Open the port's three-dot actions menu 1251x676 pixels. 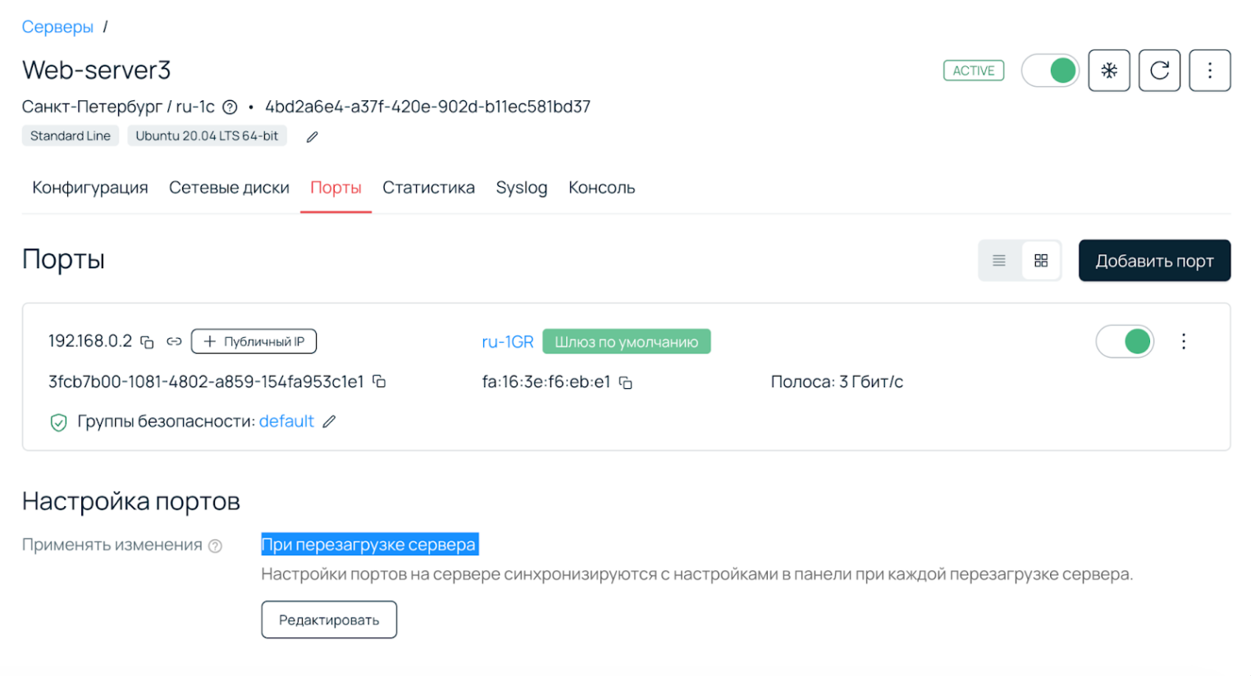pyautogui.click(x=1184, y=341)
